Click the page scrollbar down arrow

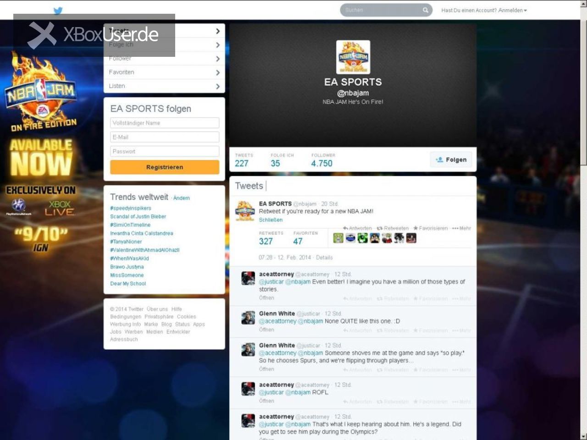(583, 436)
